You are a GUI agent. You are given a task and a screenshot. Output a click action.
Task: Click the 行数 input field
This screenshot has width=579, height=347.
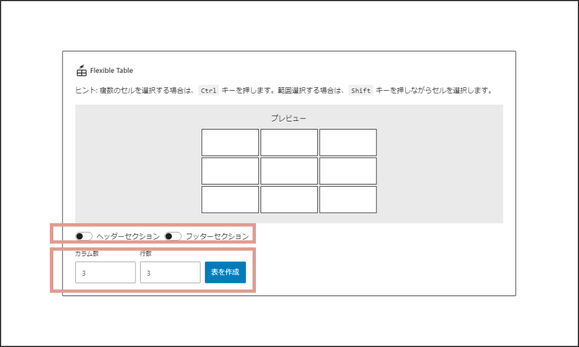170,272
